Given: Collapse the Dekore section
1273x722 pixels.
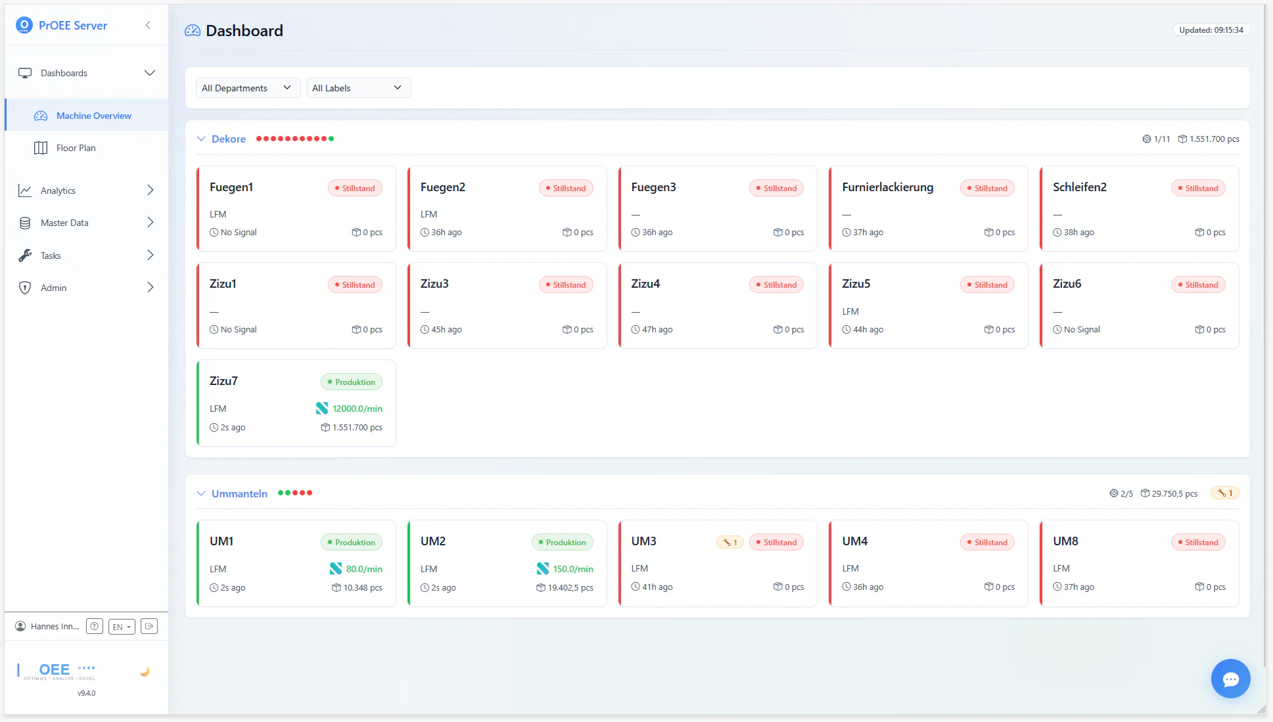Looking at the screenshot, I should pos(201,139).
